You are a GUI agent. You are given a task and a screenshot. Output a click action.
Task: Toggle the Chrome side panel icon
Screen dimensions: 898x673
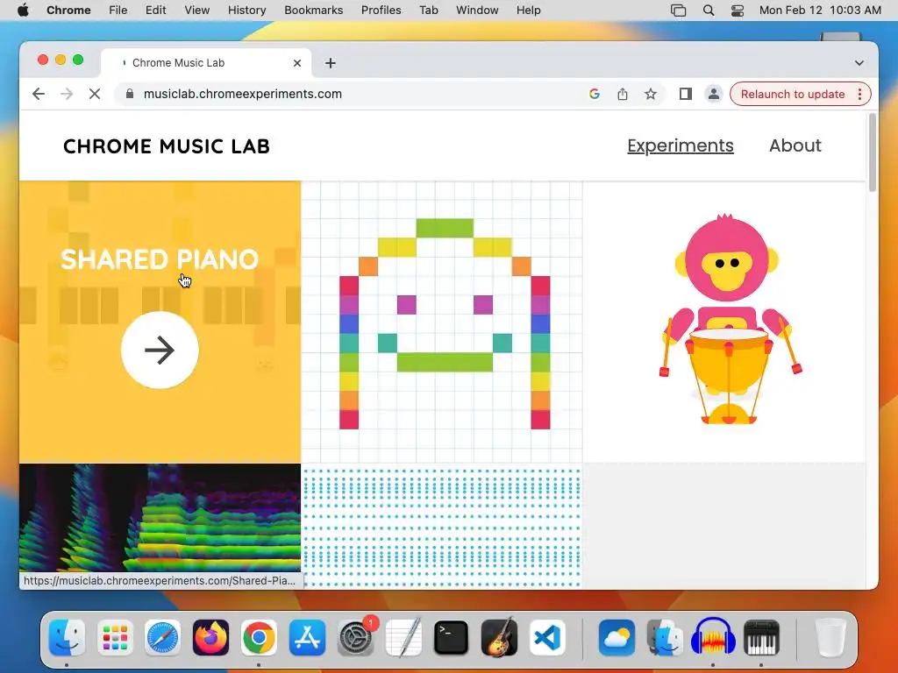[x=686, y=94]
